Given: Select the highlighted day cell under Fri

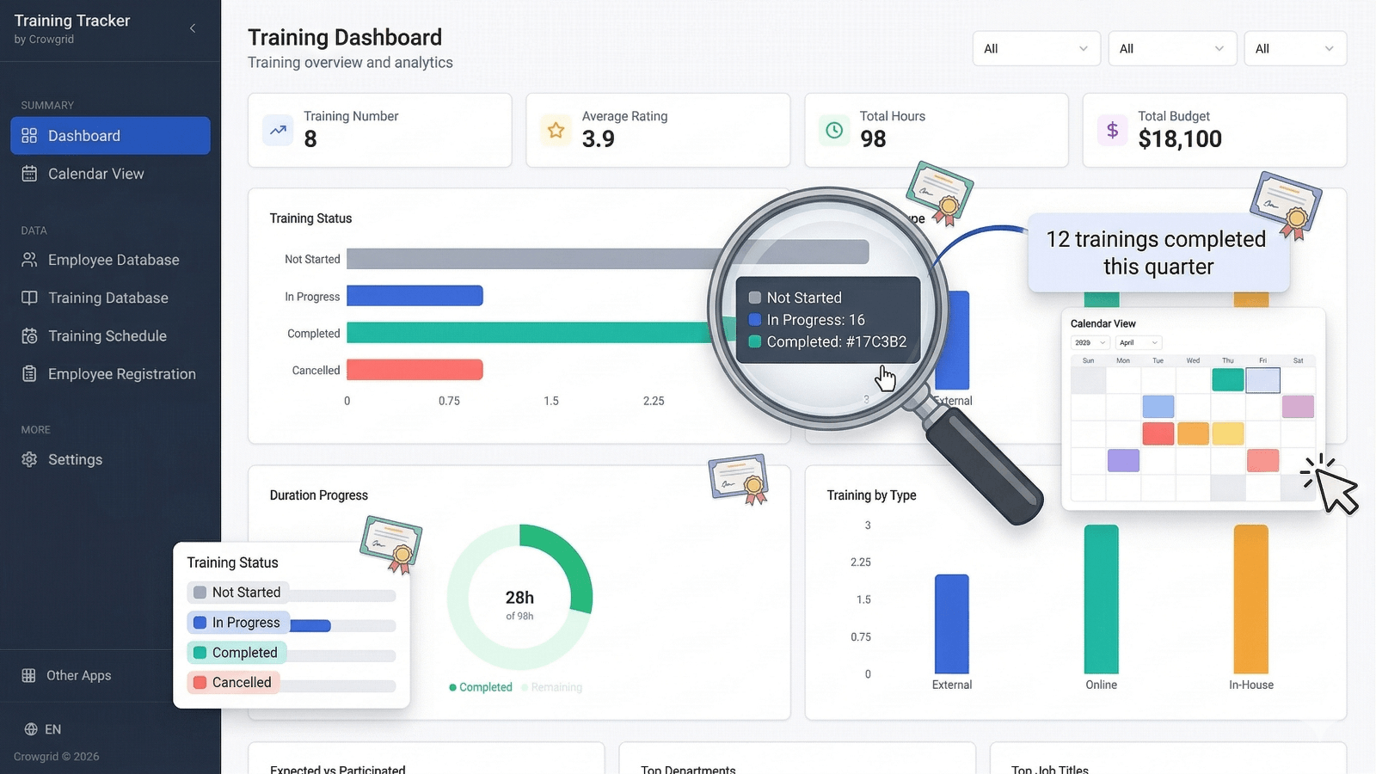Looking at the screenshot, I should pos(1262,380).
